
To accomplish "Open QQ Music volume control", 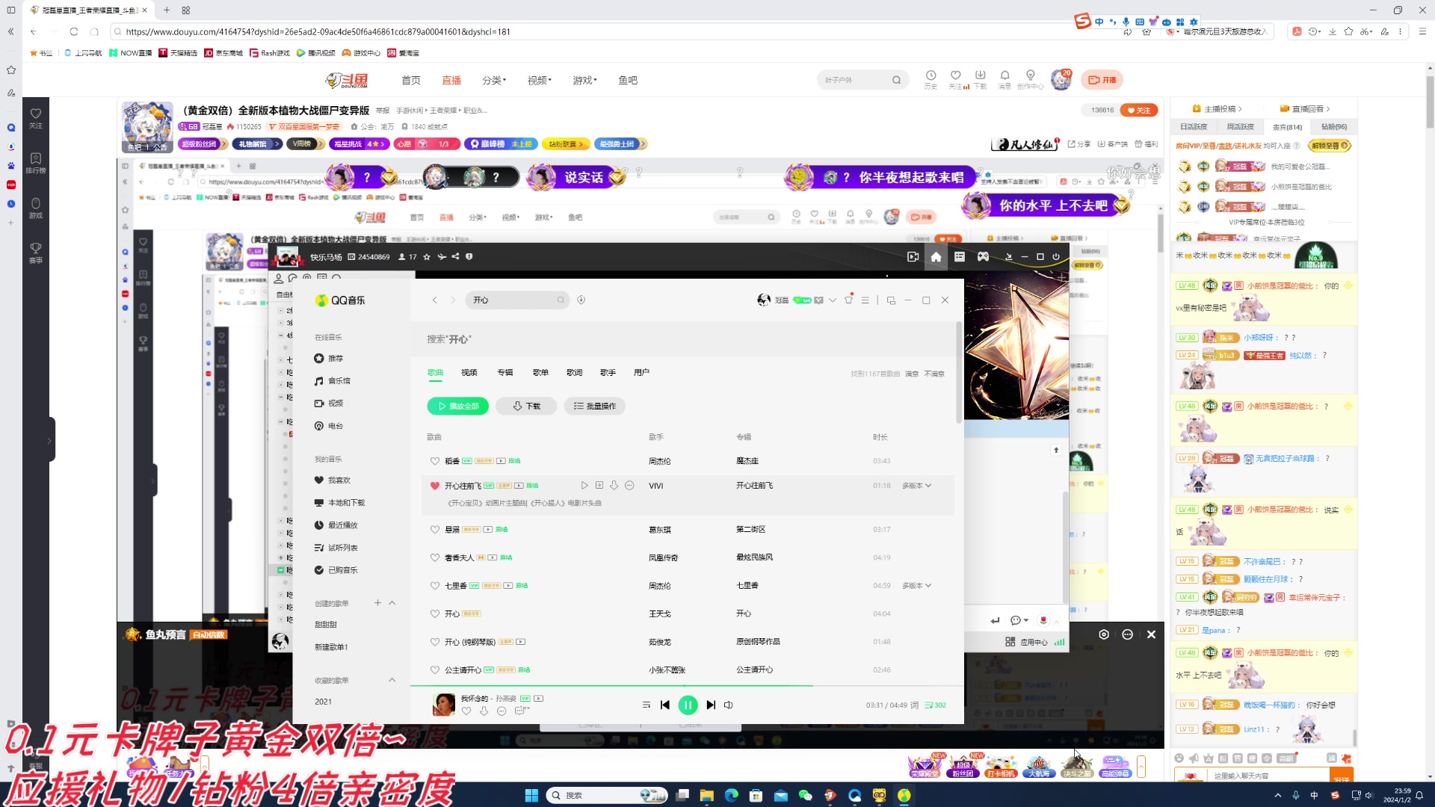I will coord(729,705).
